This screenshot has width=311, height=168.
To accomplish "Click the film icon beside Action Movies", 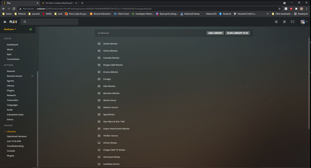I will (99, 44).
